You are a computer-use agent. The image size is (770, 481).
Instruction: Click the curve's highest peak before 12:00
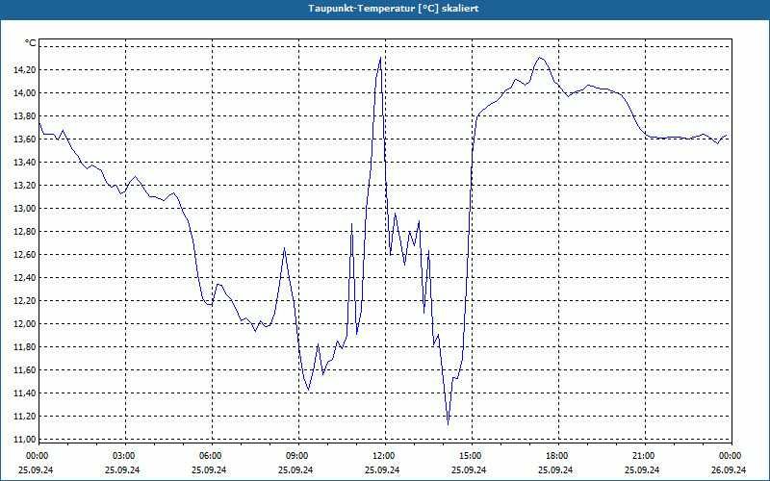point(380,58)
